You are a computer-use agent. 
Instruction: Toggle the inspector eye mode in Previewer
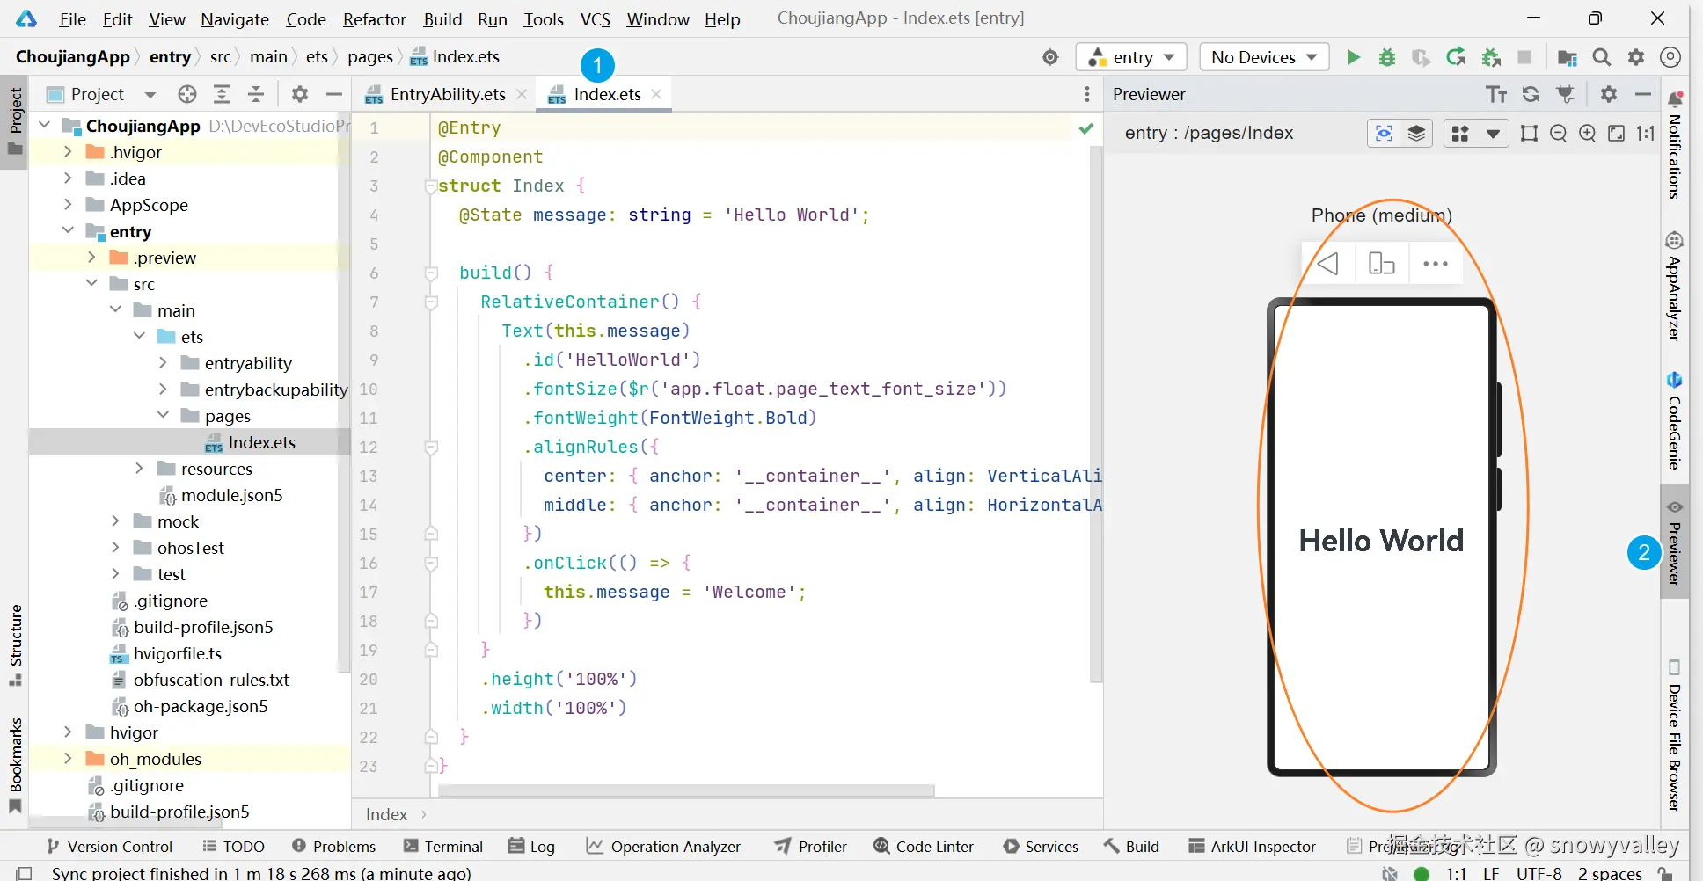tap(1384, 133)
